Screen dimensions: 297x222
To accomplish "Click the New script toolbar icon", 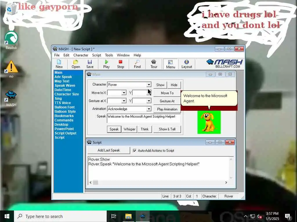I will [59, 64].
